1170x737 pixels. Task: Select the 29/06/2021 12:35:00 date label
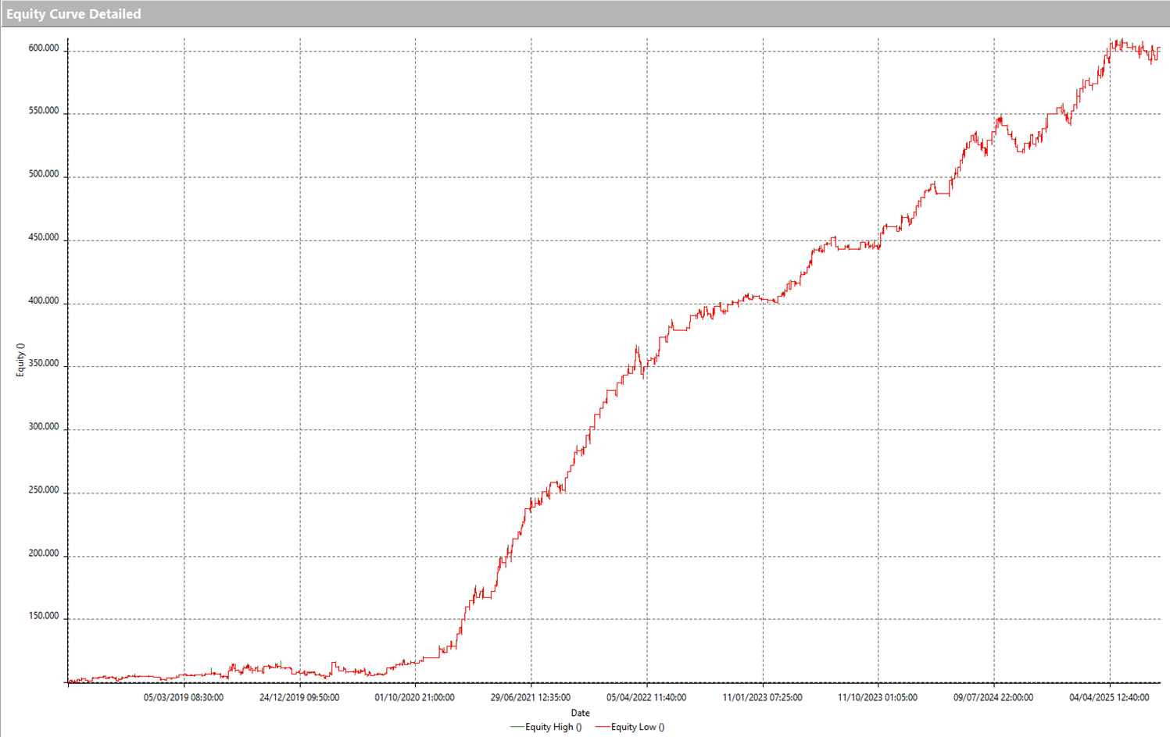[x=530, y=697]
